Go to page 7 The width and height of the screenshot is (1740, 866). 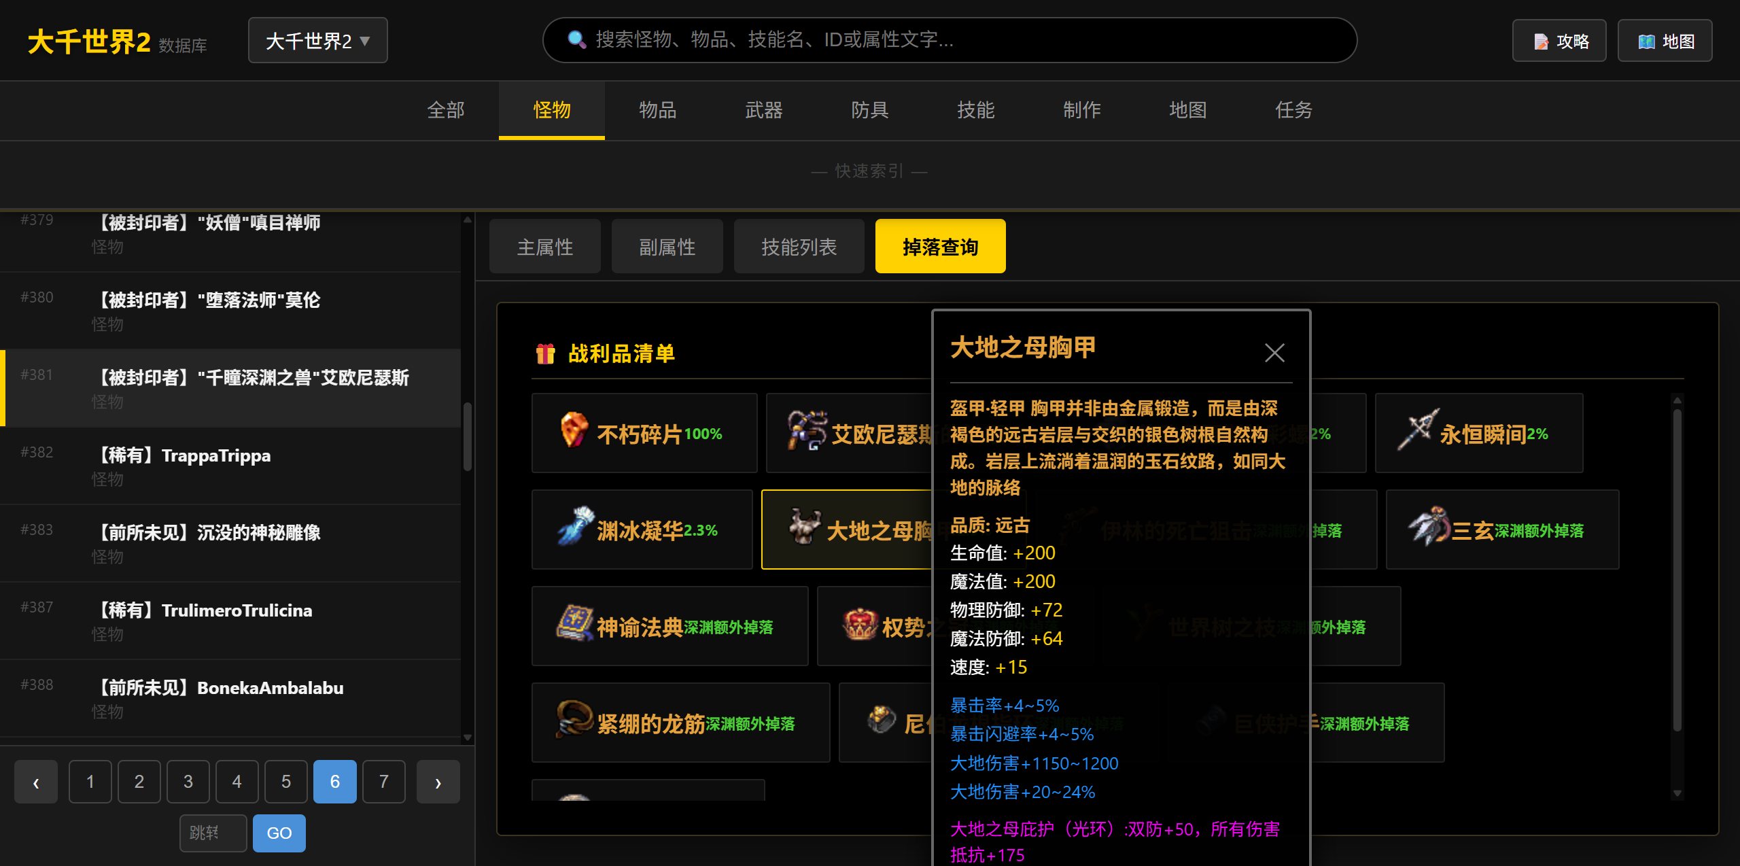tap(384, 782)
